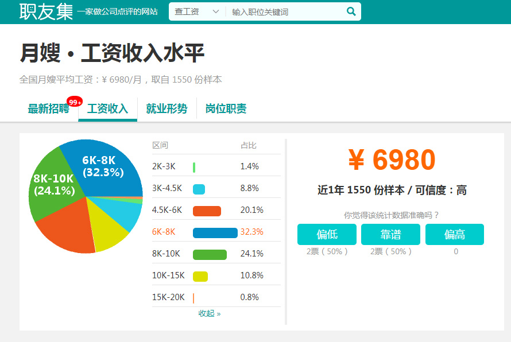
Task: Open the 查工资 search type dropdown
Action: (x=197, y=11)
